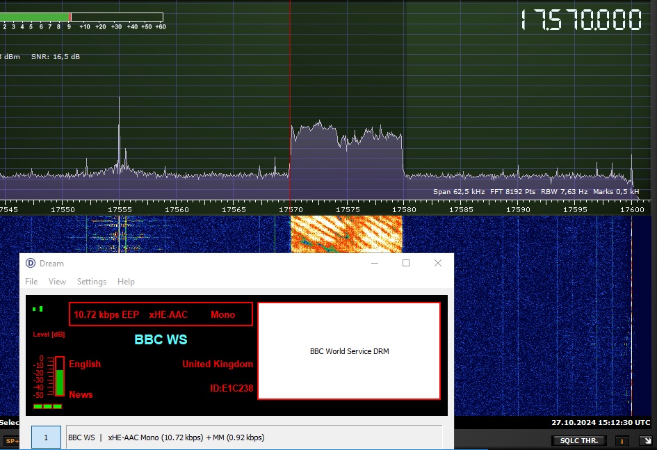Click the FFT 8192 Pts text
Screen dimensions: 657x450
click(513, 191)
